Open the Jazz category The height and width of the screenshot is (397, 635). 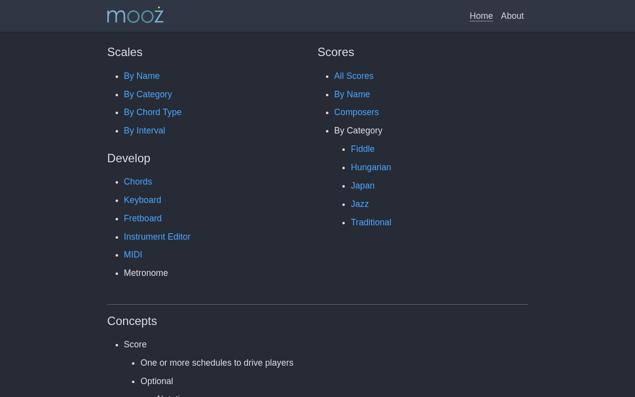coord(360,204)
